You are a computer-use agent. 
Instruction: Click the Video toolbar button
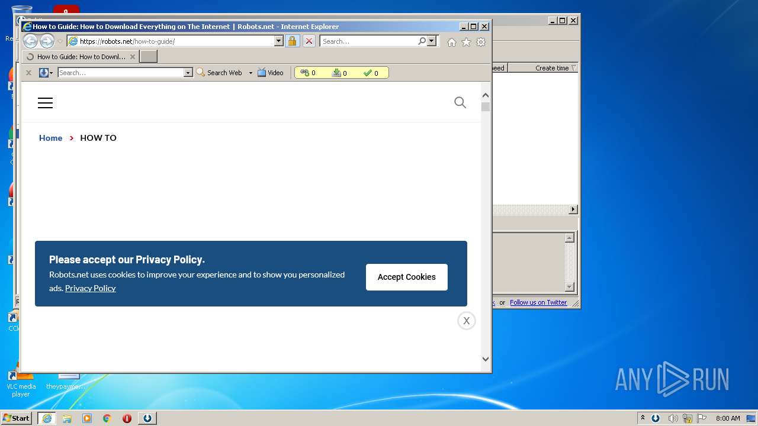tap(271, 73)
